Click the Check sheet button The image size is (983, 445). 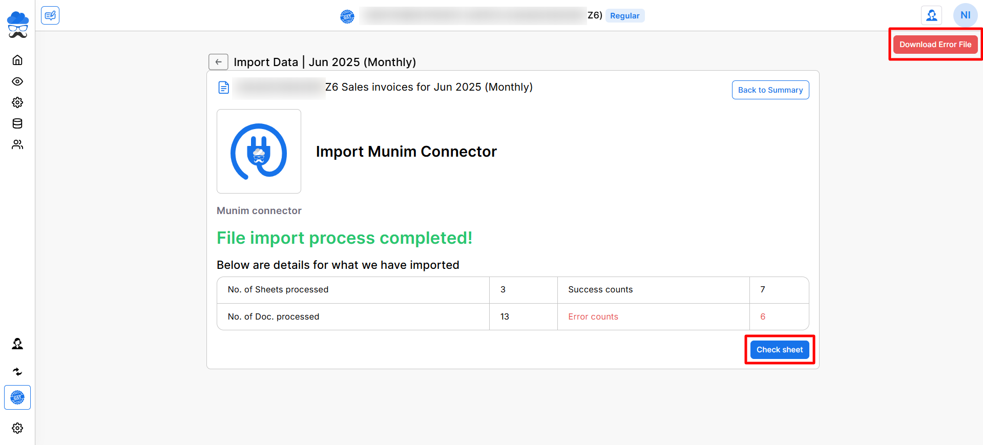[x=780, y=350]
